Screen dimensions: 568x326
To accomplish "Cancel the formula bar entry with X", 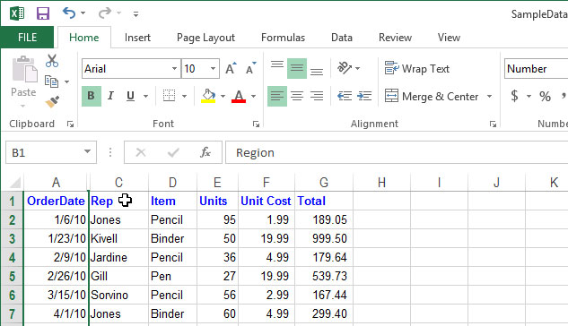I will tap(141, 152).
